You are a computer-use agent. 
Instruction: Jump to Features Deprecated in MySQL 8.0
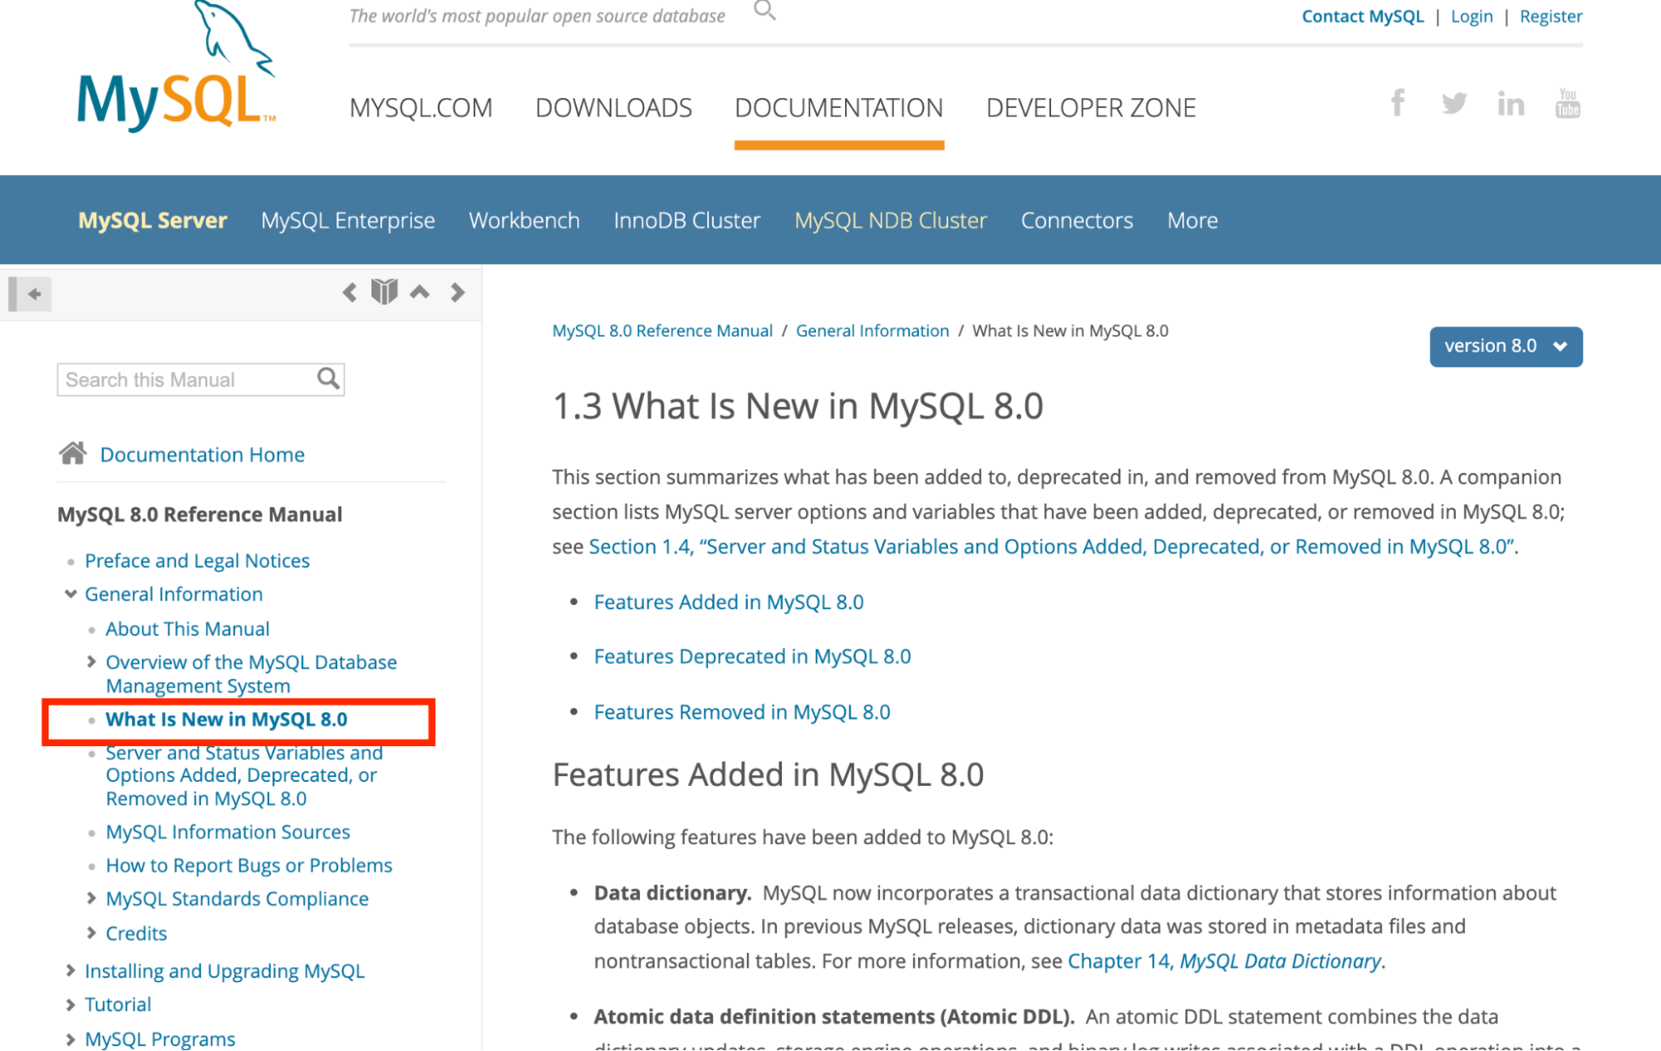click(x=752, y=656)
